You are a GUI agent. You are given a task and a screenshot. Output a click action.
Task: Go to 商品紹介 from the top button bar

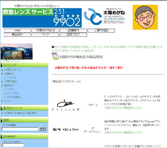18,35
